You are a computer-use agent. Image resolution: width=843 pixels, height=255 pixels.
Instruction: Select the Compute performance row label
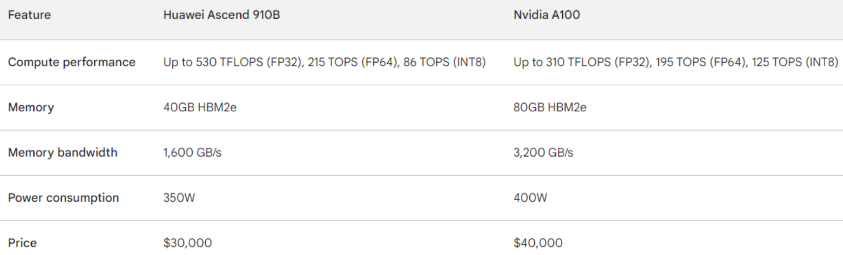click(x=72, y=62)
